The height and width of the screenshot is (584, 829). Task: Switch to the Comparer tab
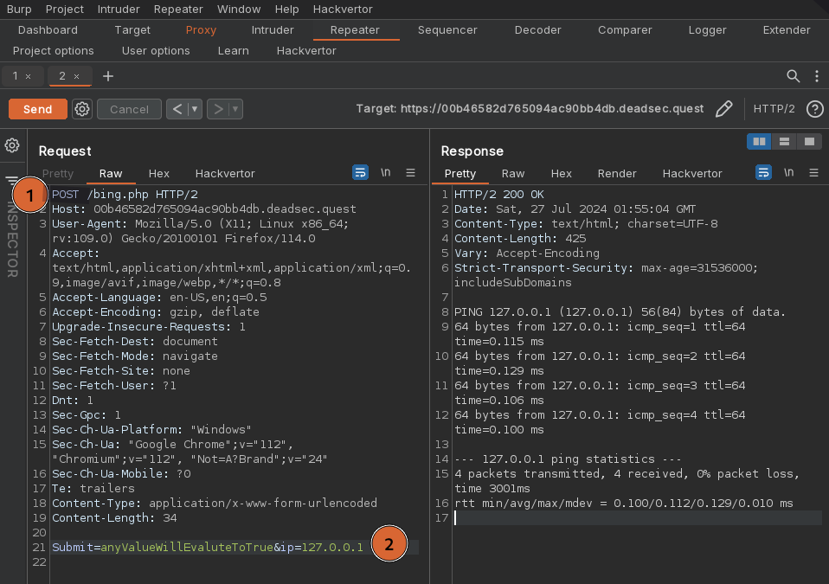tap(625, 30)
